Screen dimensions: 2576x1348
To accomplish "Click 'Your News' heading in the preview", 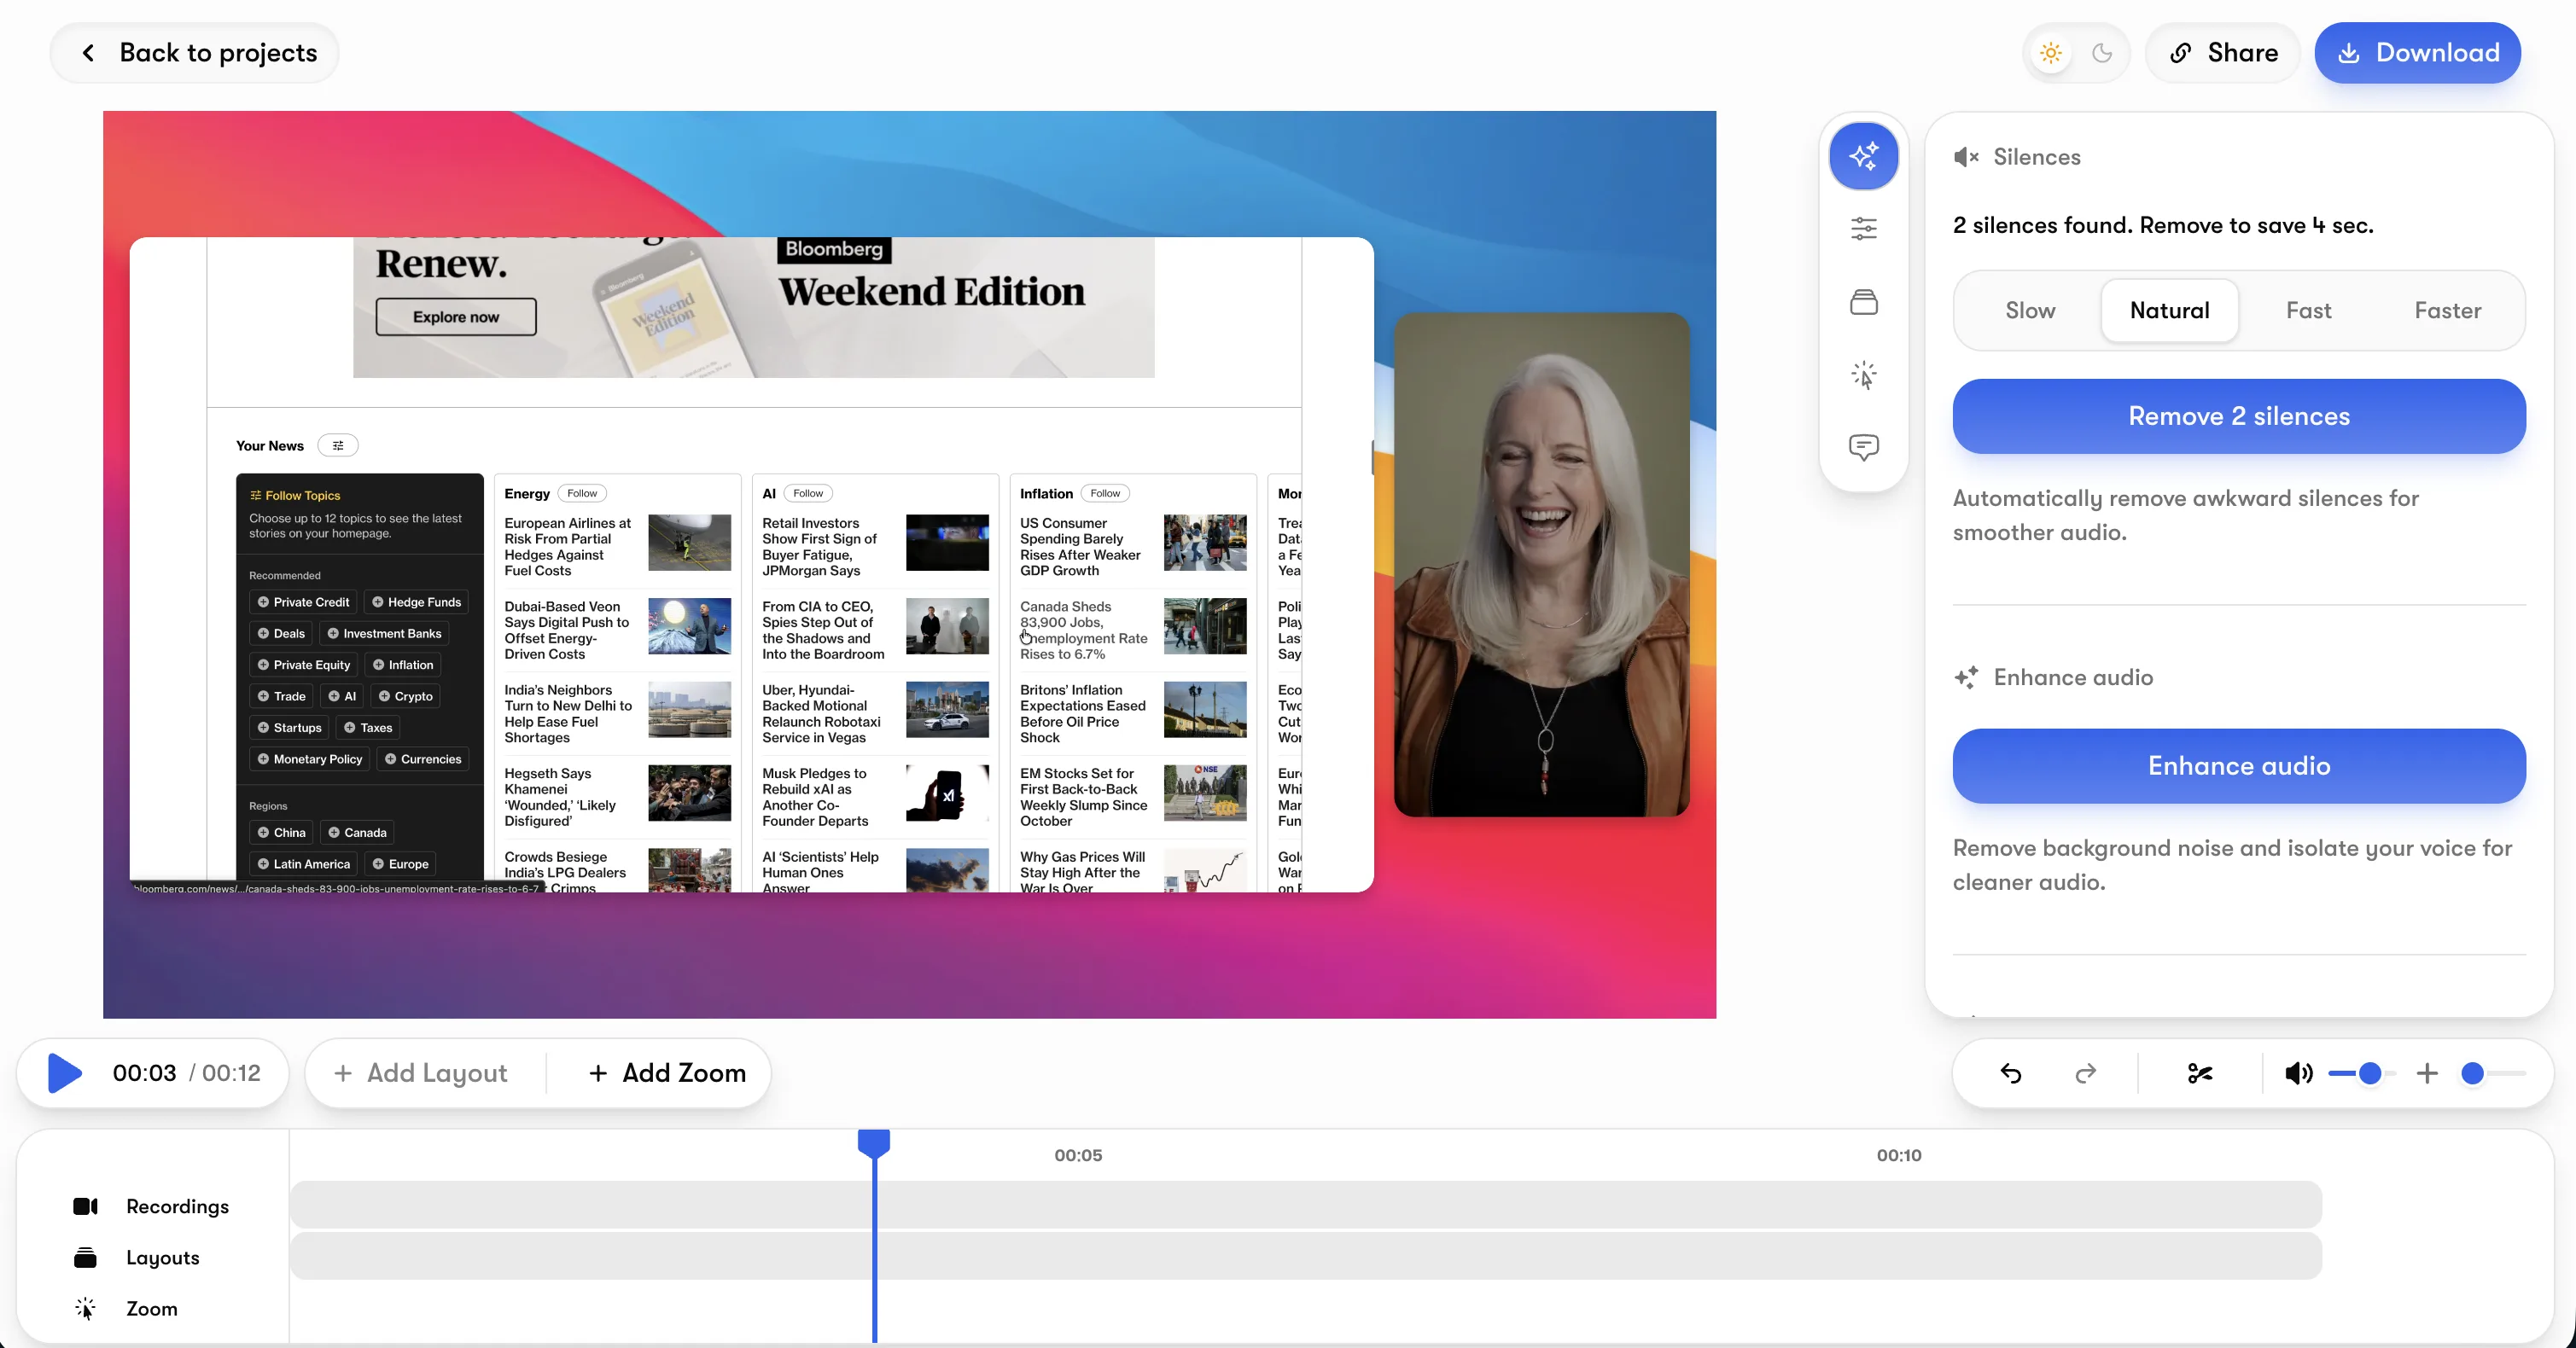I will click(270, 445).
